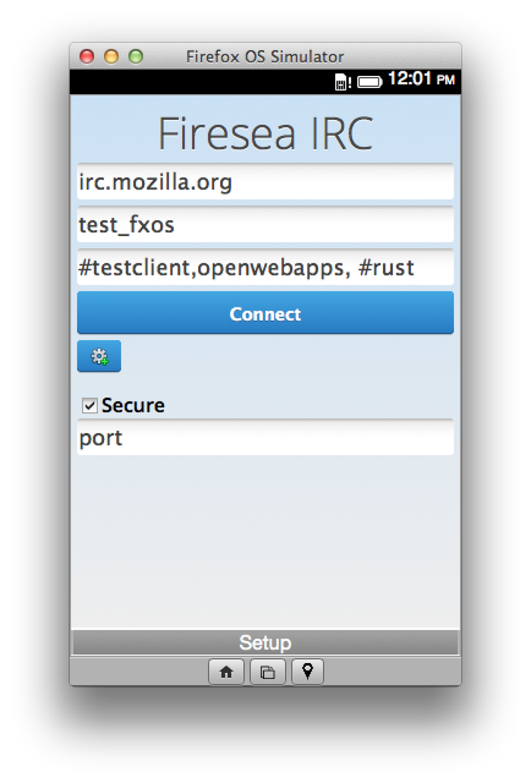This screenshot has width=531, height=783.
Task: Click the Firefox OS Simulator title bar
Action: pos(265,57)
